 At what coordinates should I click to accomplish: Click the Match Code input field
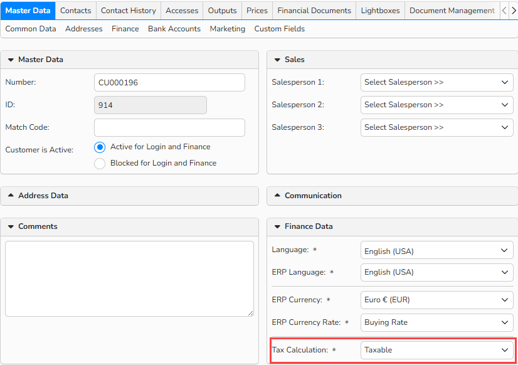[x=169, y=127]
